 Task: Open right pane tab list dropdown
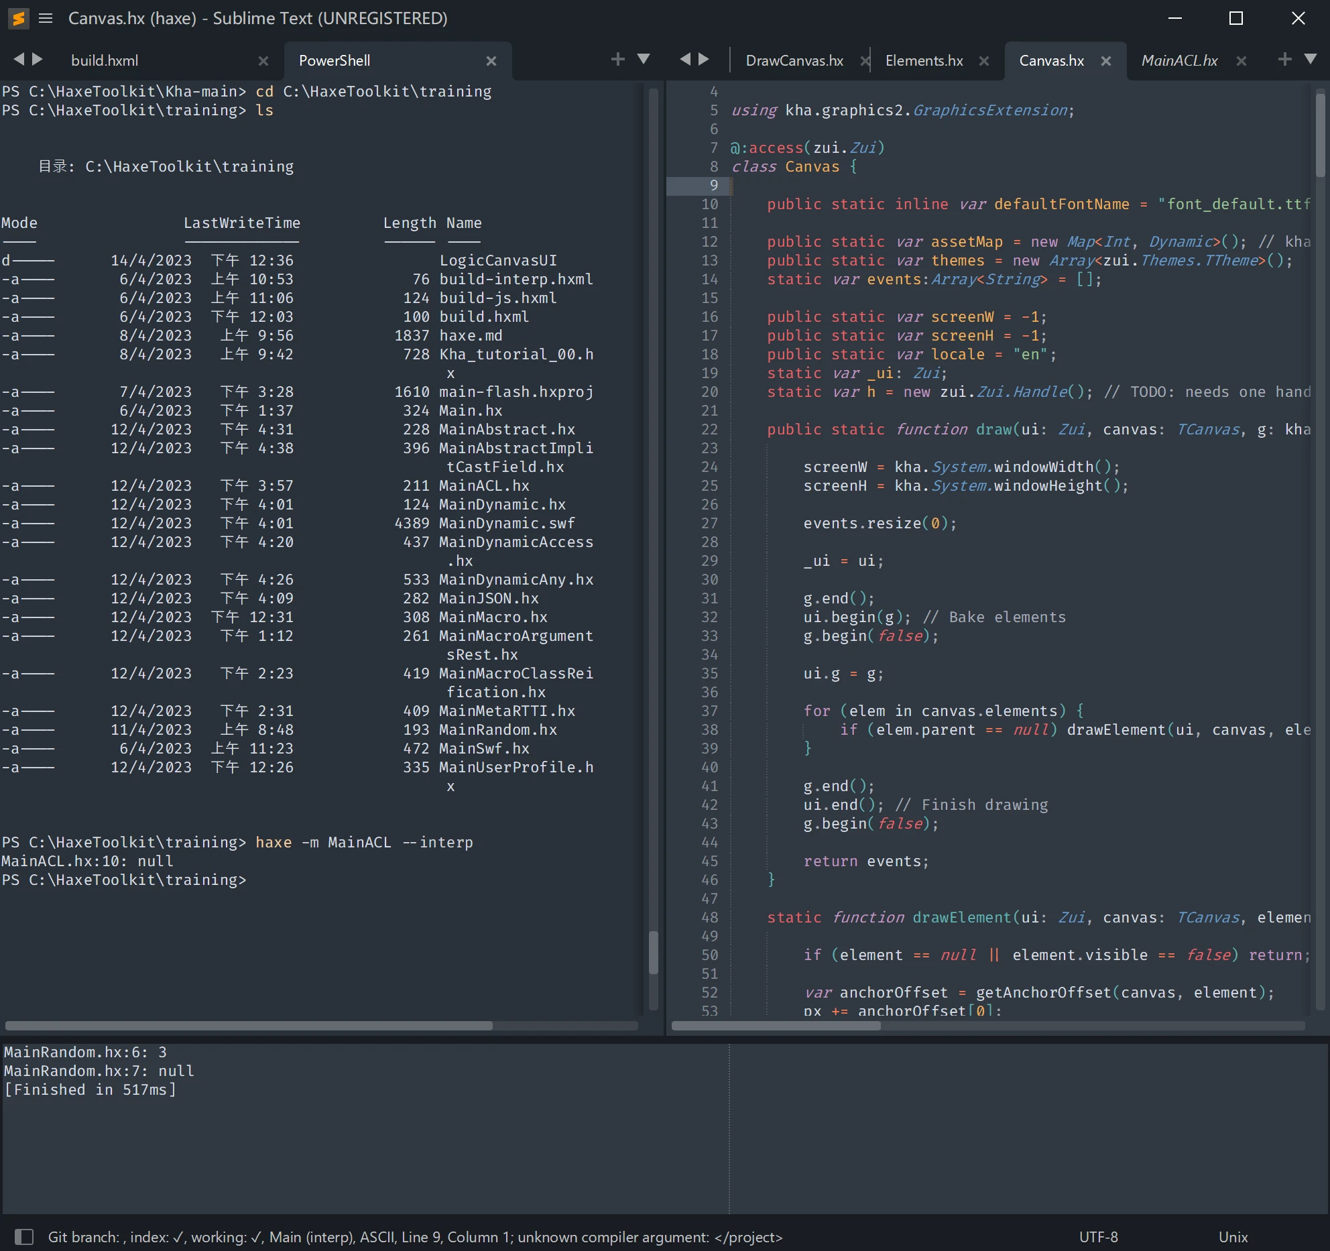point(1311,59)
